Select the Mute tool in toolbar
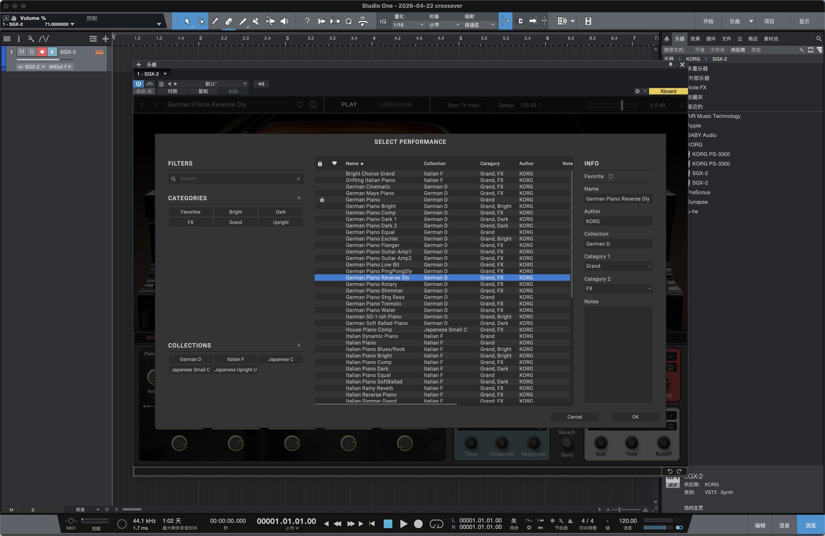Screen dimensions: 825x536 pyautogui.click(x=256, y=21)
